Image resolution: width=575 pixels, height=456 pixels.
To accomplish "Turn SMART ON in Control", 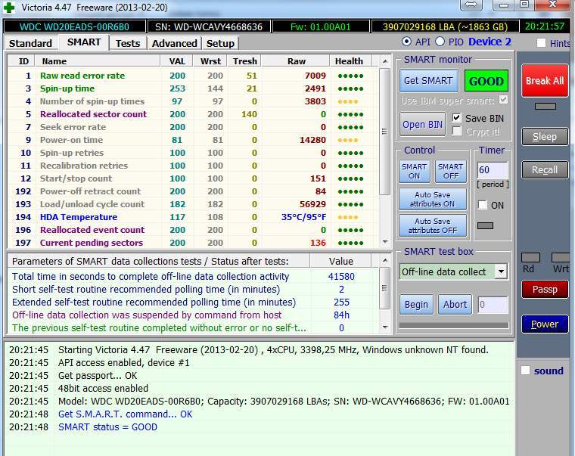I will click(x=414, y=171).
